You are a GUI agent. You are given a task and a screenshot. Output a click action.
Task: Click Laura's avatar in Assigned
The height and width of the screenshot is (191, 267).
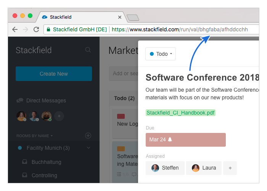196,168
